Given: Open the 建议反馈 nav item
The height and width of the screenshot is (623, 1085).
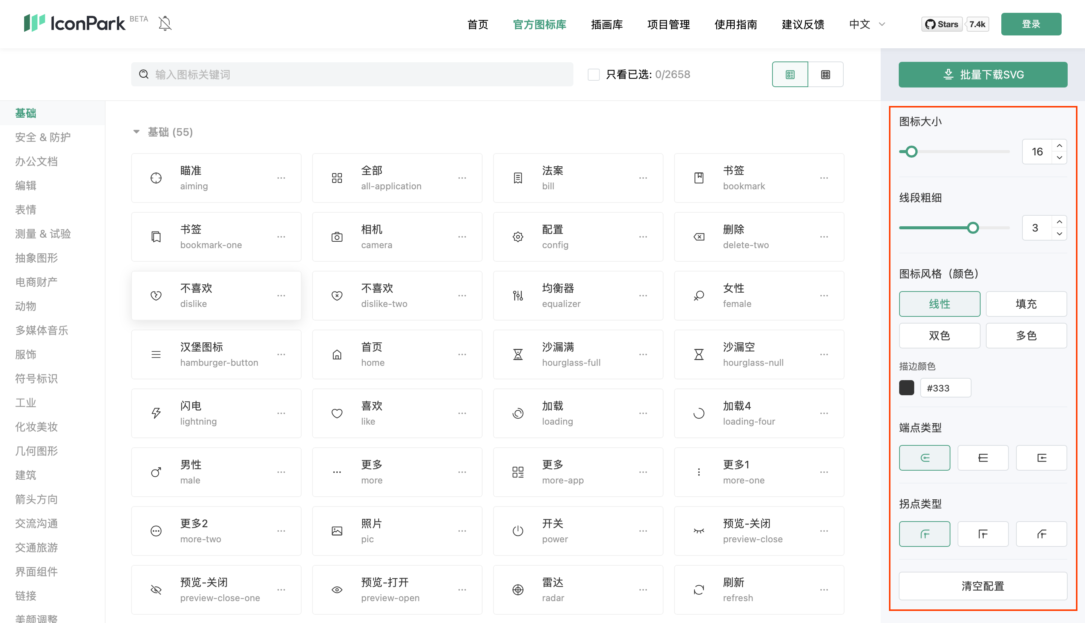Looking at the screenshot, I should [803, 25].
